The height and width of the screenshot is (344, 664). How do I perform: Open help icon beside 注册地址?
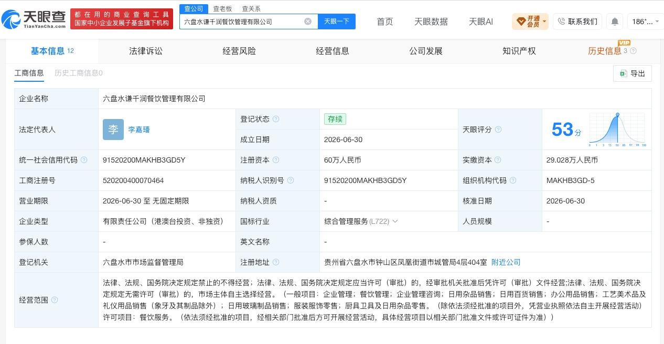[276, 262]
